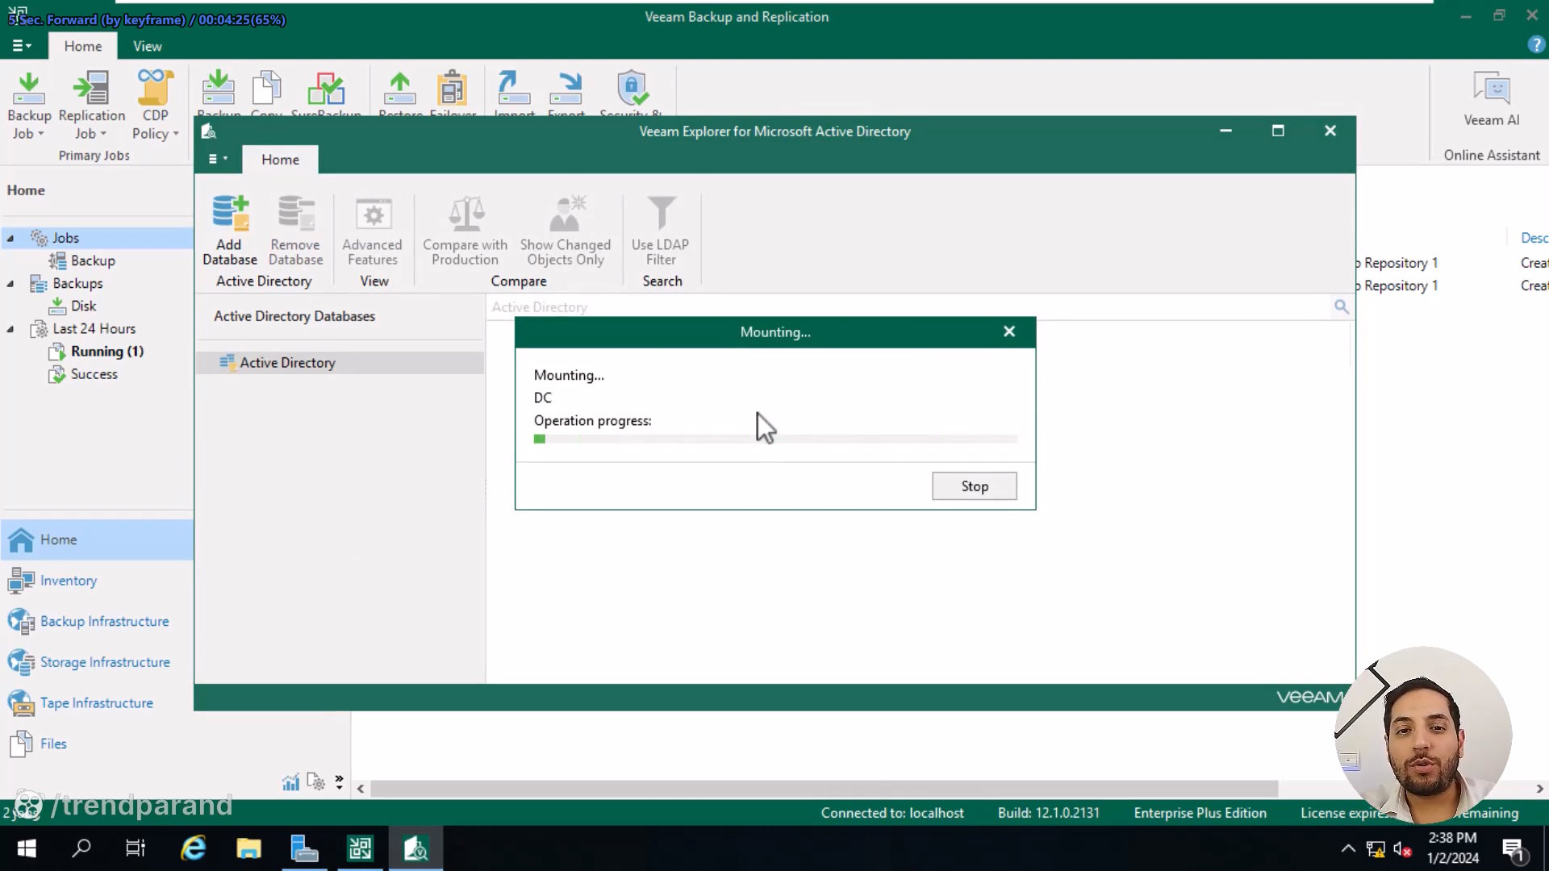
Task: Open the Replication Job dropdown arrow
Action: tap(103, 134)
